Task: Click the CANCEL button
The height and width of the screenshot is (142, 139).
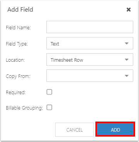Action: pos(75,130)
